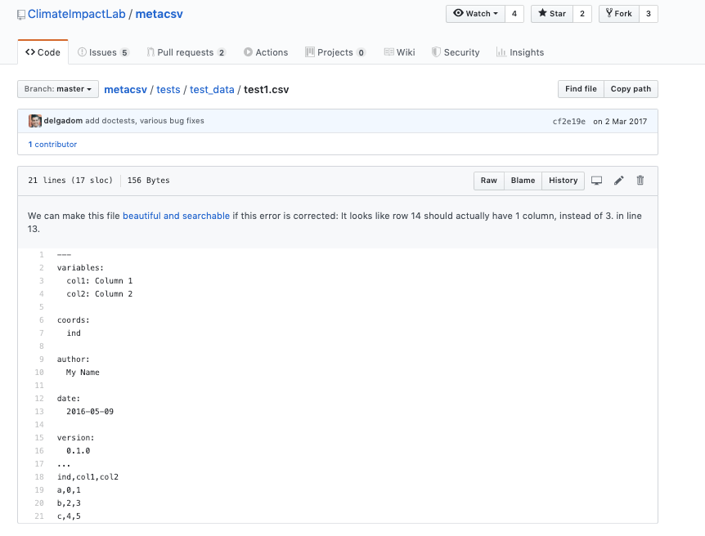The height and width of the screenshot is (536, 705).
Task: Open the Pull requests tab
Action: [186, 52]
